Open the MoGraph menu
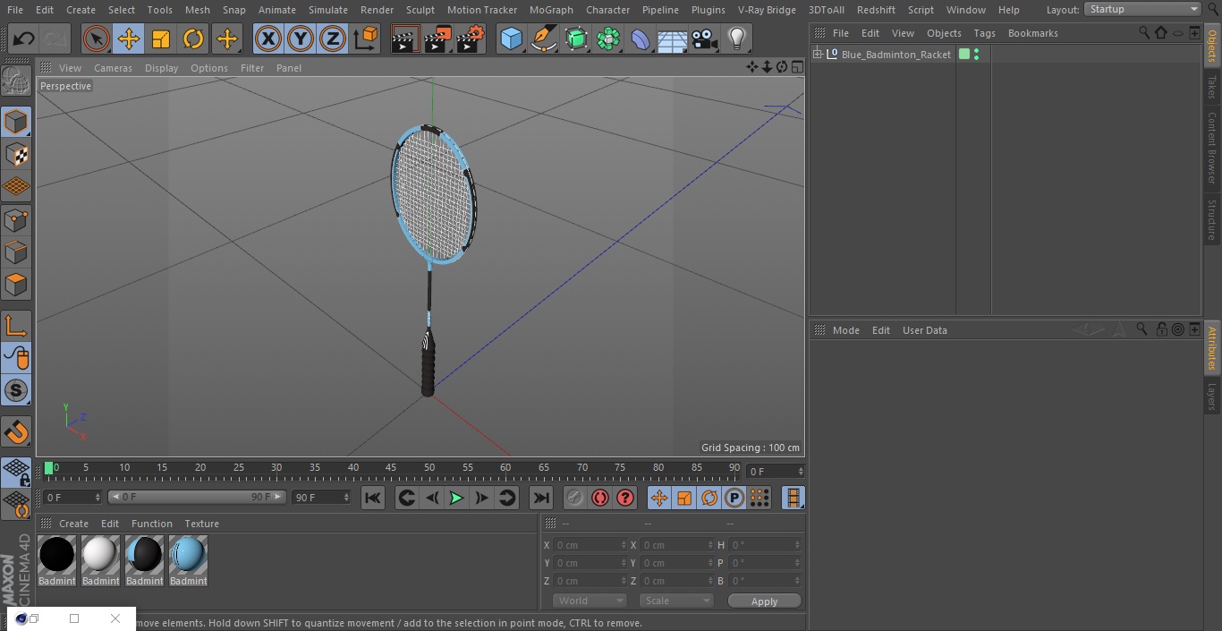Image resolution: width=1222 pixels, height=631 pixels. (551, 10)
